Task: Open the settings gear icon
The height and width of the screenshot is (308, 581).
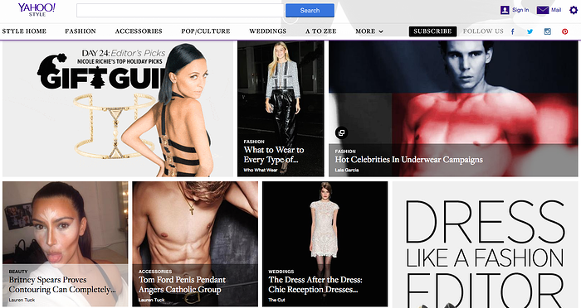Action: tap(574, 10)
